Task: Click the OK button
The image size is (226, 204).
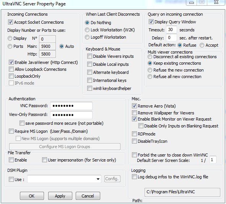Action: click(32, 196)
